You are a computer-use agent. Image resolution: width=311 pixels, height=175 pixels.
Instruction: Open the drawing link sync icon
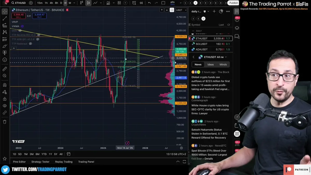coord(5,113)
